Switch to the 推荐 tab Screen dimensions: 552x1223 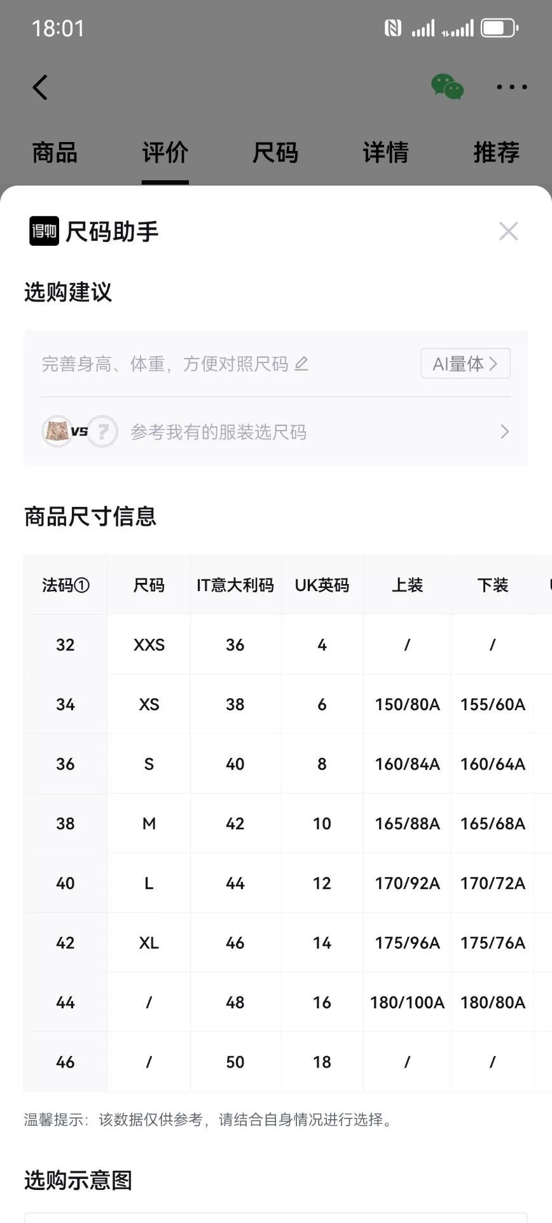tap(497, 153)
